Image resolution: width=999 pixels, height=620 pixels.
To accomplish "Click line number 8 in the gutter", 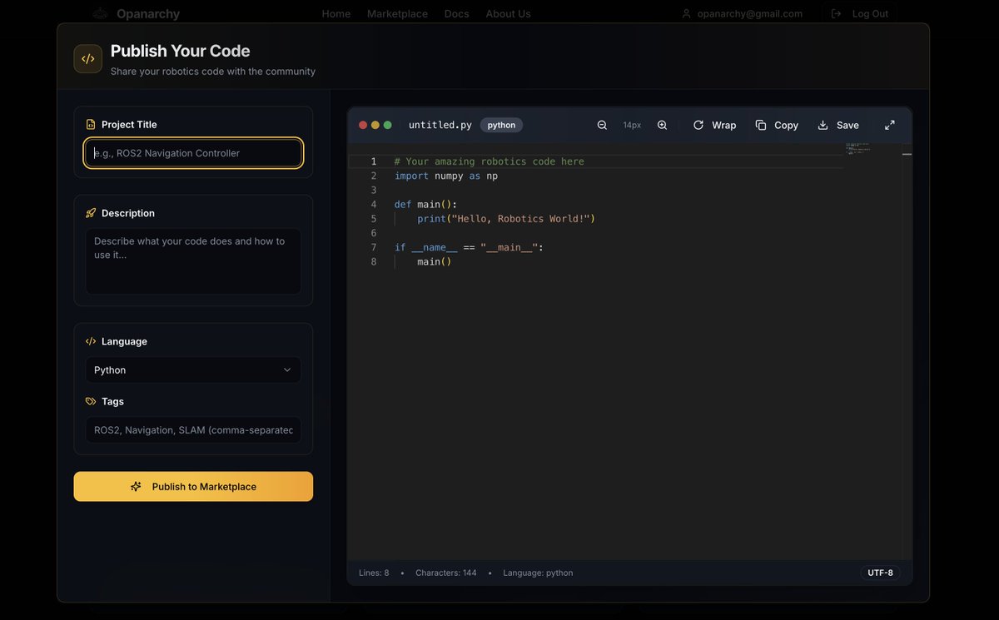I will tap(374, 261).
